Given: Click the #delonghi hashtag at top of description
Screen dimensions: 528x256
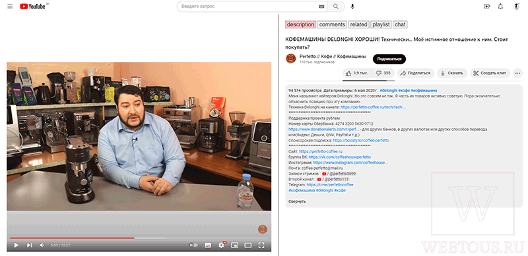Looking at the screenshot, I should coord(388,90).
